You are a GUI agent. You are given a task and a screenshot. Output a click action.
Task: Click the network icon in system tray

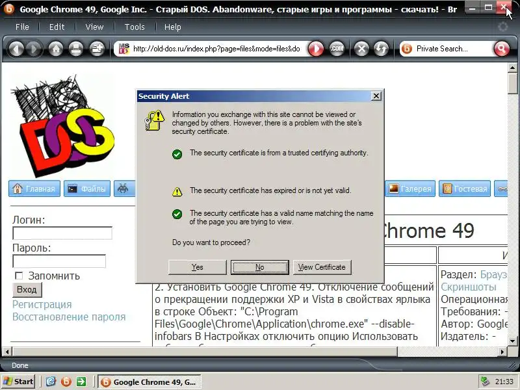pyautogui.click(x=485, y=382)
